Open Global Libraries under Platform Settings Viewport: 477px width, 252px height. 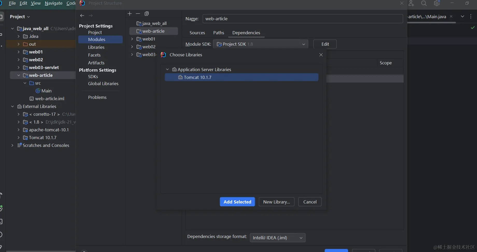pyautogui.click(x=103, y=84)
